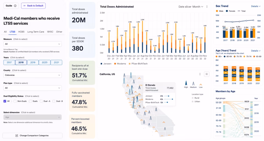The image size is (264, 141).
Task: Switch to the All tab
Action: (x=5, y=32)
